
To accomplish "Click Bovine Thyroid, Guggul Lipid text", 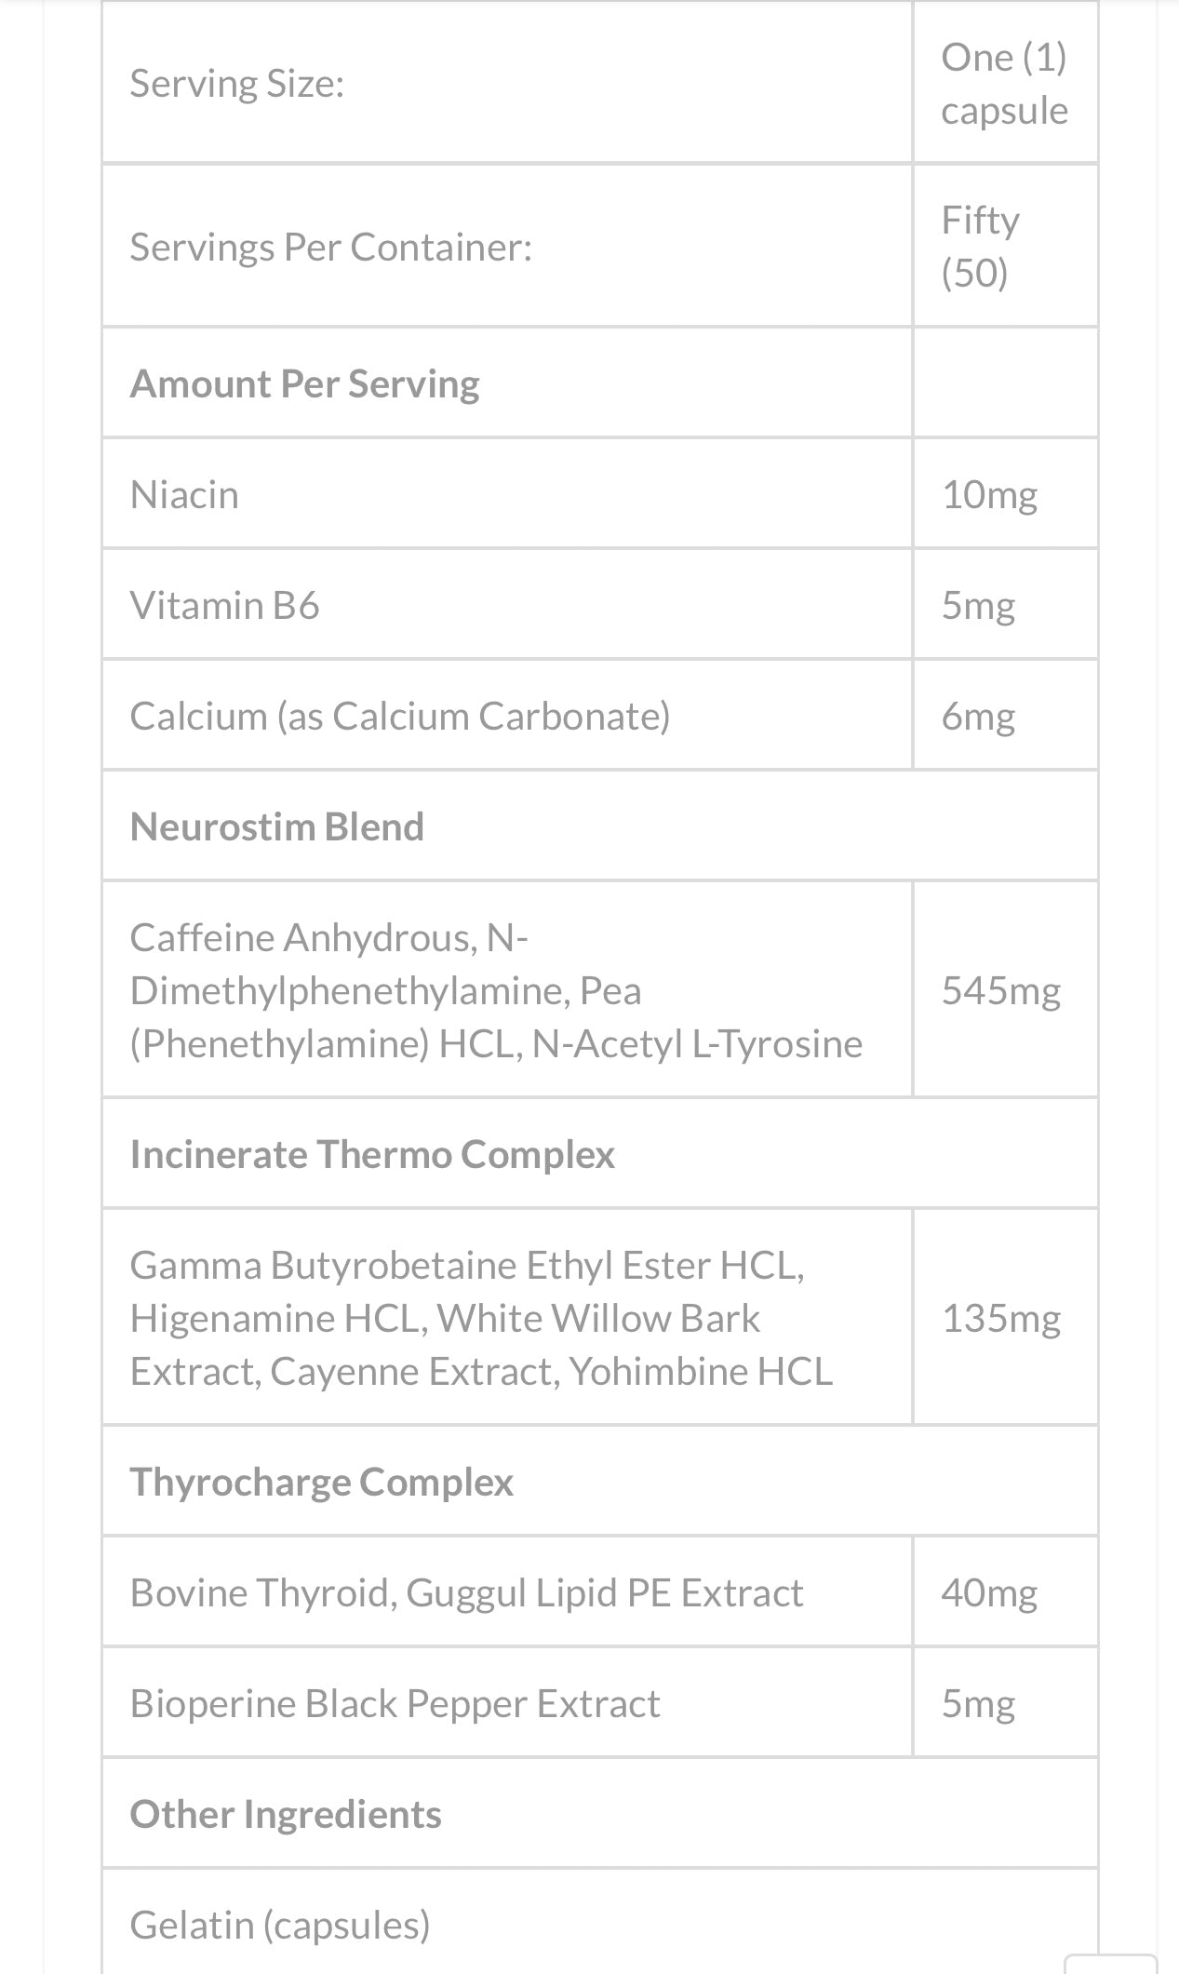I will (466, 1592).
